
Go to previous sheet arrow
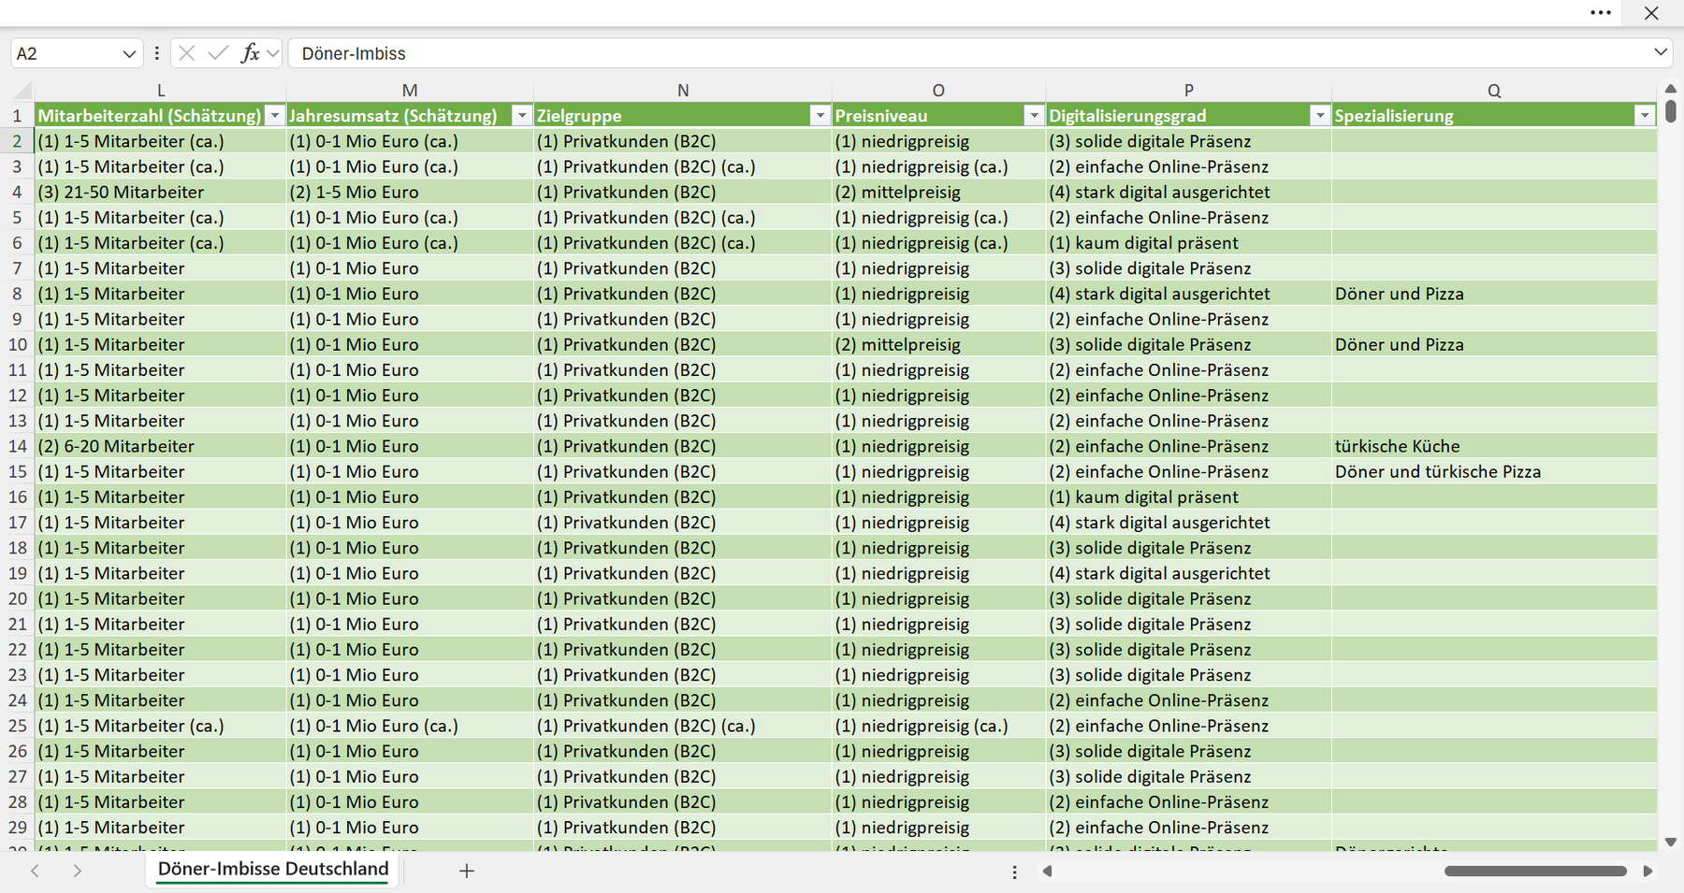click(35, 871)
